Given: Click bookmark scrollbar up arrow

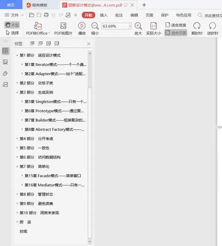Looking at the screenshot, I should click(90, 54).
